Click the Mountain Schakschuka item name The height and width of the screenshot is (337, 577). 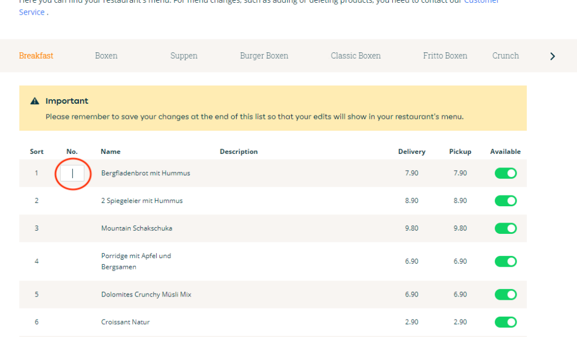coord(137,228)
